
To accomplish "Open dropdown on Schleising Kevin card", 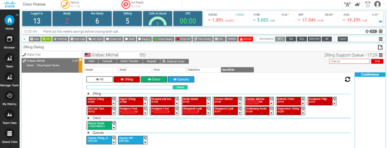I will coord(271,113).
